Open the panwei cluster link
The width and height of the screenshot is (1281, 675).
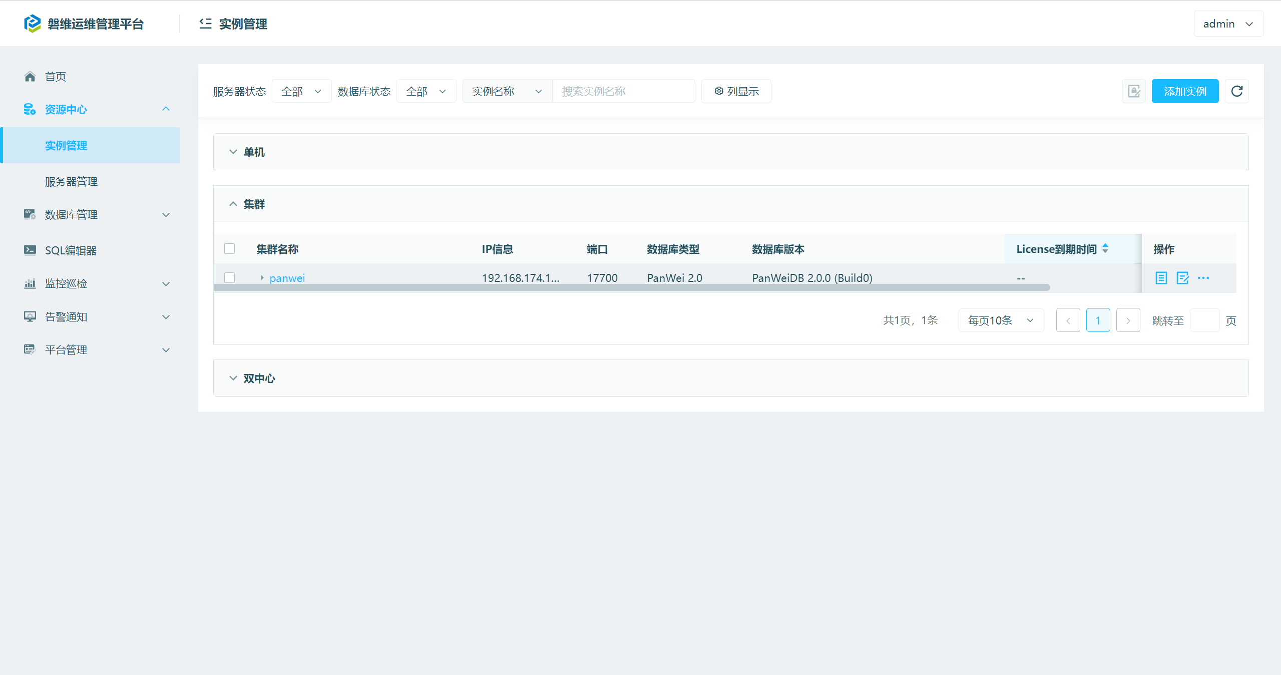(287, 278)
